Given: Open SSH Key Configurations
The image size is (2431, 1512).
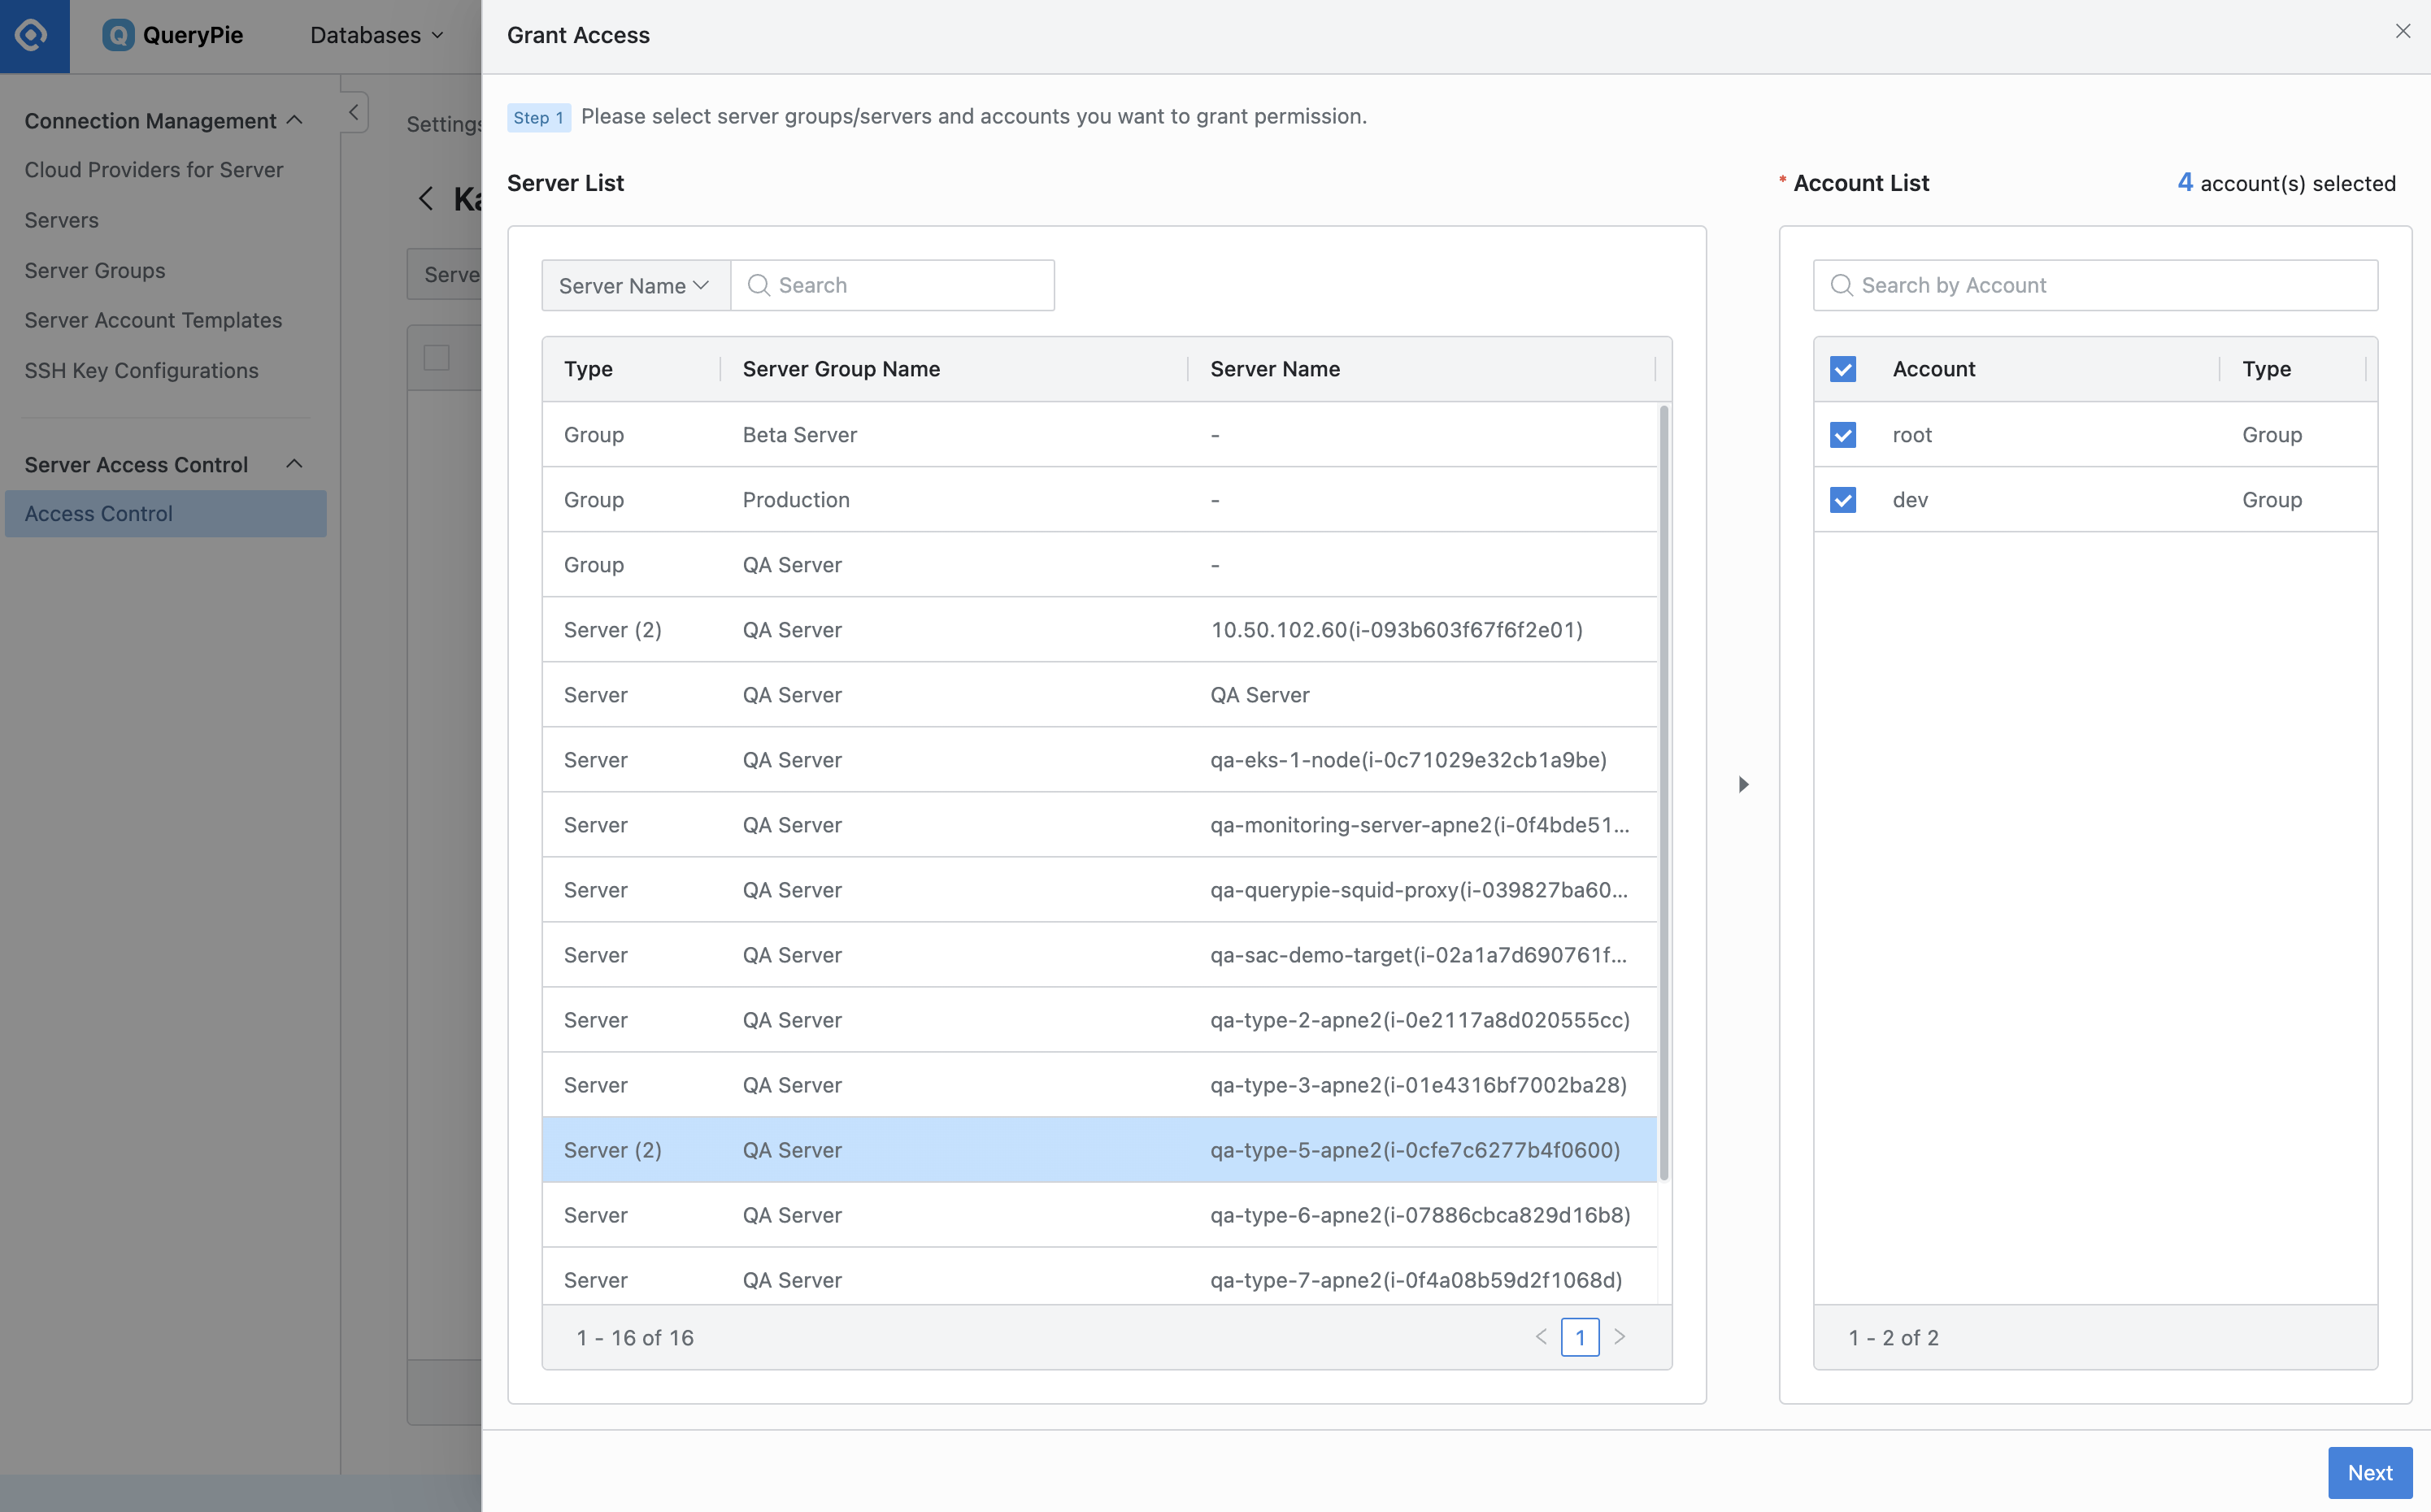Looking at the screenshot, I should 142,370.
